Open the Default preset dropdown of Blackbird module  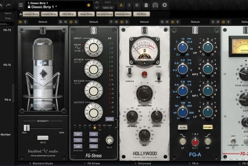point(43,22)
